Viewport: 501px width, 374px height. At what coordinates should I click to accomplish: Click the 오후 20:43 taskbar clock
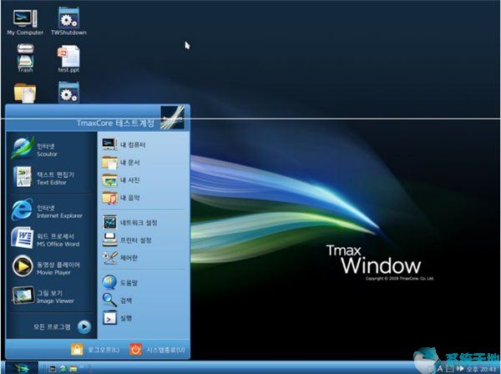point(481,370)
